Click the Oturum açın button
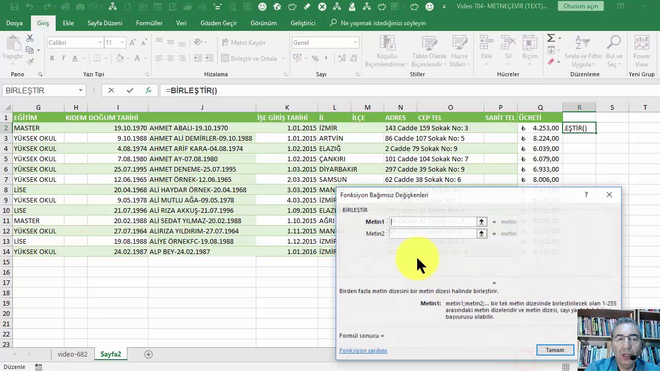The width and height of the screenshot is (660, 371). pyautogui.click(x=581, y=6)
